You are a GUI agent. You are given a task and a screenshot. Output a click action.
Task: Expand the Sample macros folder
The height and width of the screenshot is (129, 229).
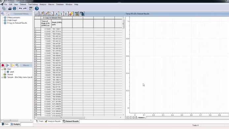point(2,77)
